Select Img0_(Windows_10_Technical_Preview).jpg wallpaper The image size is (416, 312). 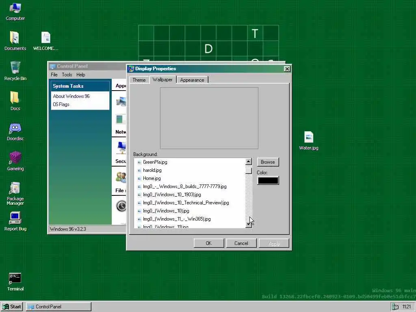[190, 203]
